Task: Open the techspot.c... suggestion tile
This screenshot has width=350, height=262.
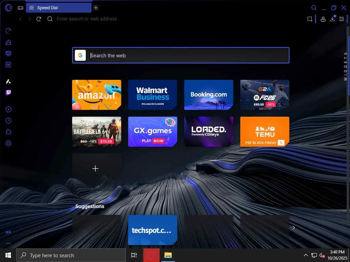Action: click(x=153, y=230)
